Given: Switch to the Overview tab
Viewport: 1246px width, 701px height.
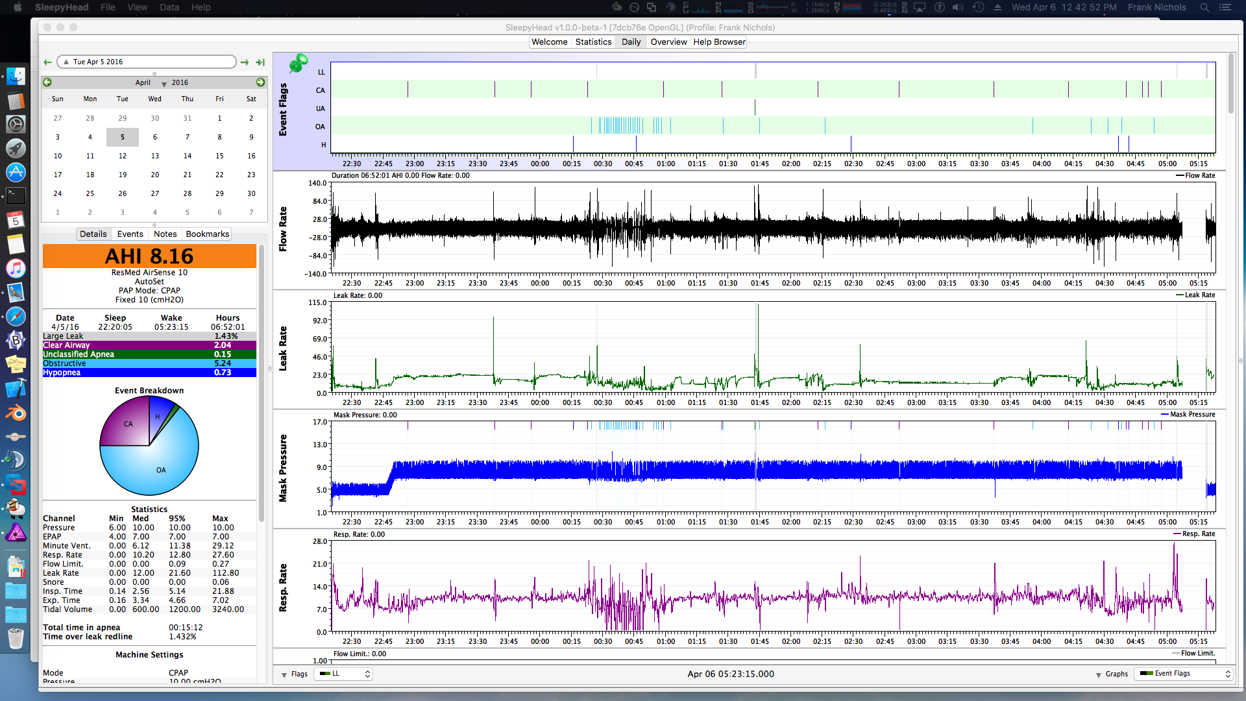Looking at the screenshot, I should pyautogui.click(x=668, y=42).
